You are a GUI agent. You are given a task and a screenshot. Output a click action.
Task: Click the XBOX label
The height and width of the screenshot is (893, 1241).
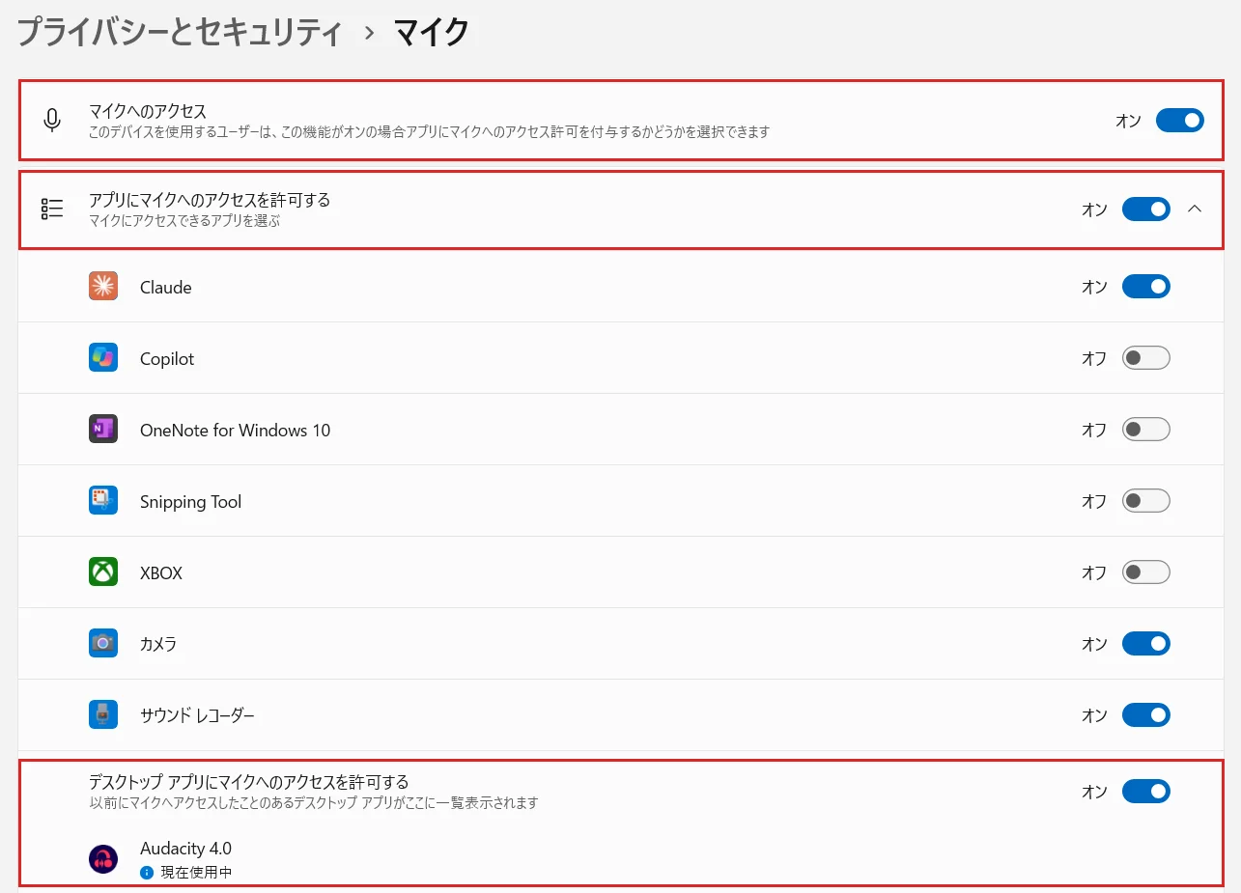coord(161,573)
